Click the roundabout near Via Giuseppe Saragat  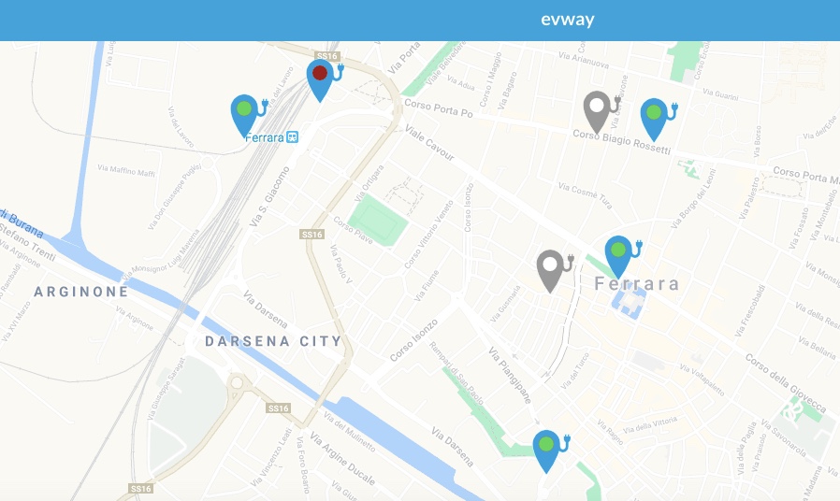(x=237, y=383)
